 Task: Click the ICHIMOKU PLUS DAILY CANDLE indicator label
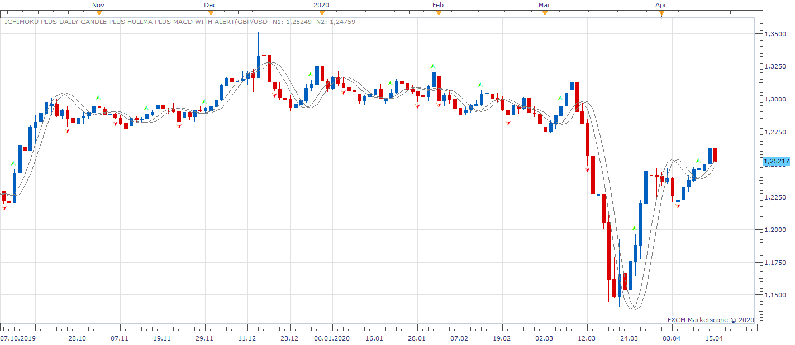(x=136, y=22)
